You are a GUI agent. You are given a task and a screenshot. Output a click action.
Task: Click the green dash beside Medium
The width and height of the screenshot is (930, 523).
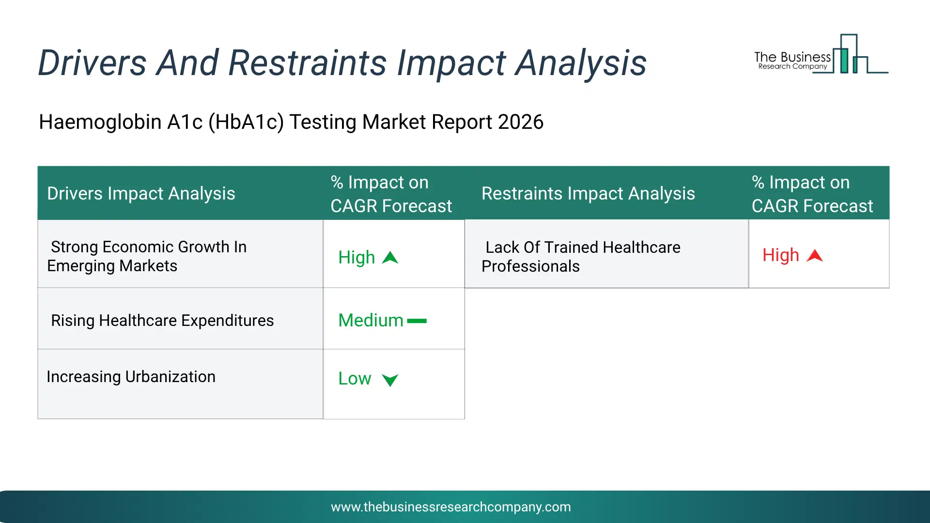point(417,321)
